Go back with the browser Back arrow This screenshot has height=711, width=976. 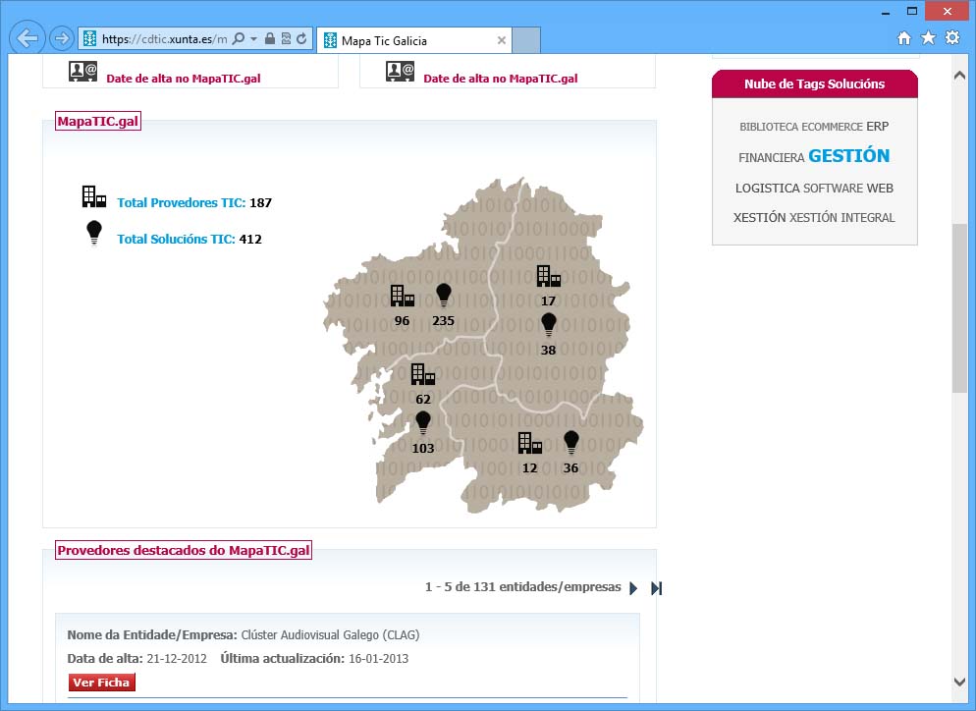pyautogui.click(x=27, y=38)
